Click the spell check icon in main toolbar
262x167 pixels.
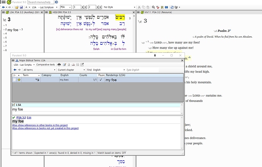pos(158,7)
